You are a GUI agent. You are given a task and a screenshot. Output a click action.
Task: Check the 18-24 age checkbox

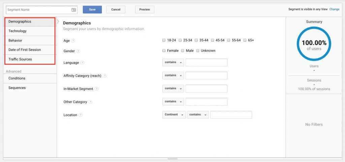164,40
